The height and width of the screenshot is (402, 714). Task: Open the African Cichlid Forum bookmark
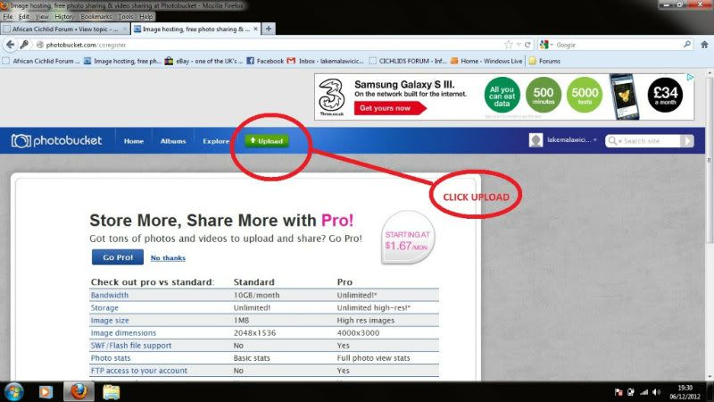point(41,61)
